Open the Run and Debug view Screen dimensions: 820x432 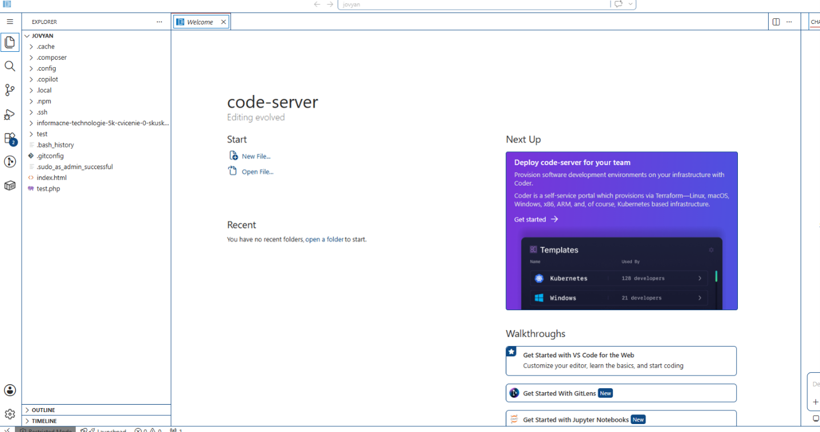pyautogui.click(x=10, y=115)
